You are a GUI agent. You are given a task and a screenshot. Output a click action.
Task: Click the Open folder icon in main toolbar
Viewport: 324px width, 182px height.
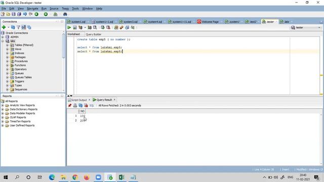8,14
